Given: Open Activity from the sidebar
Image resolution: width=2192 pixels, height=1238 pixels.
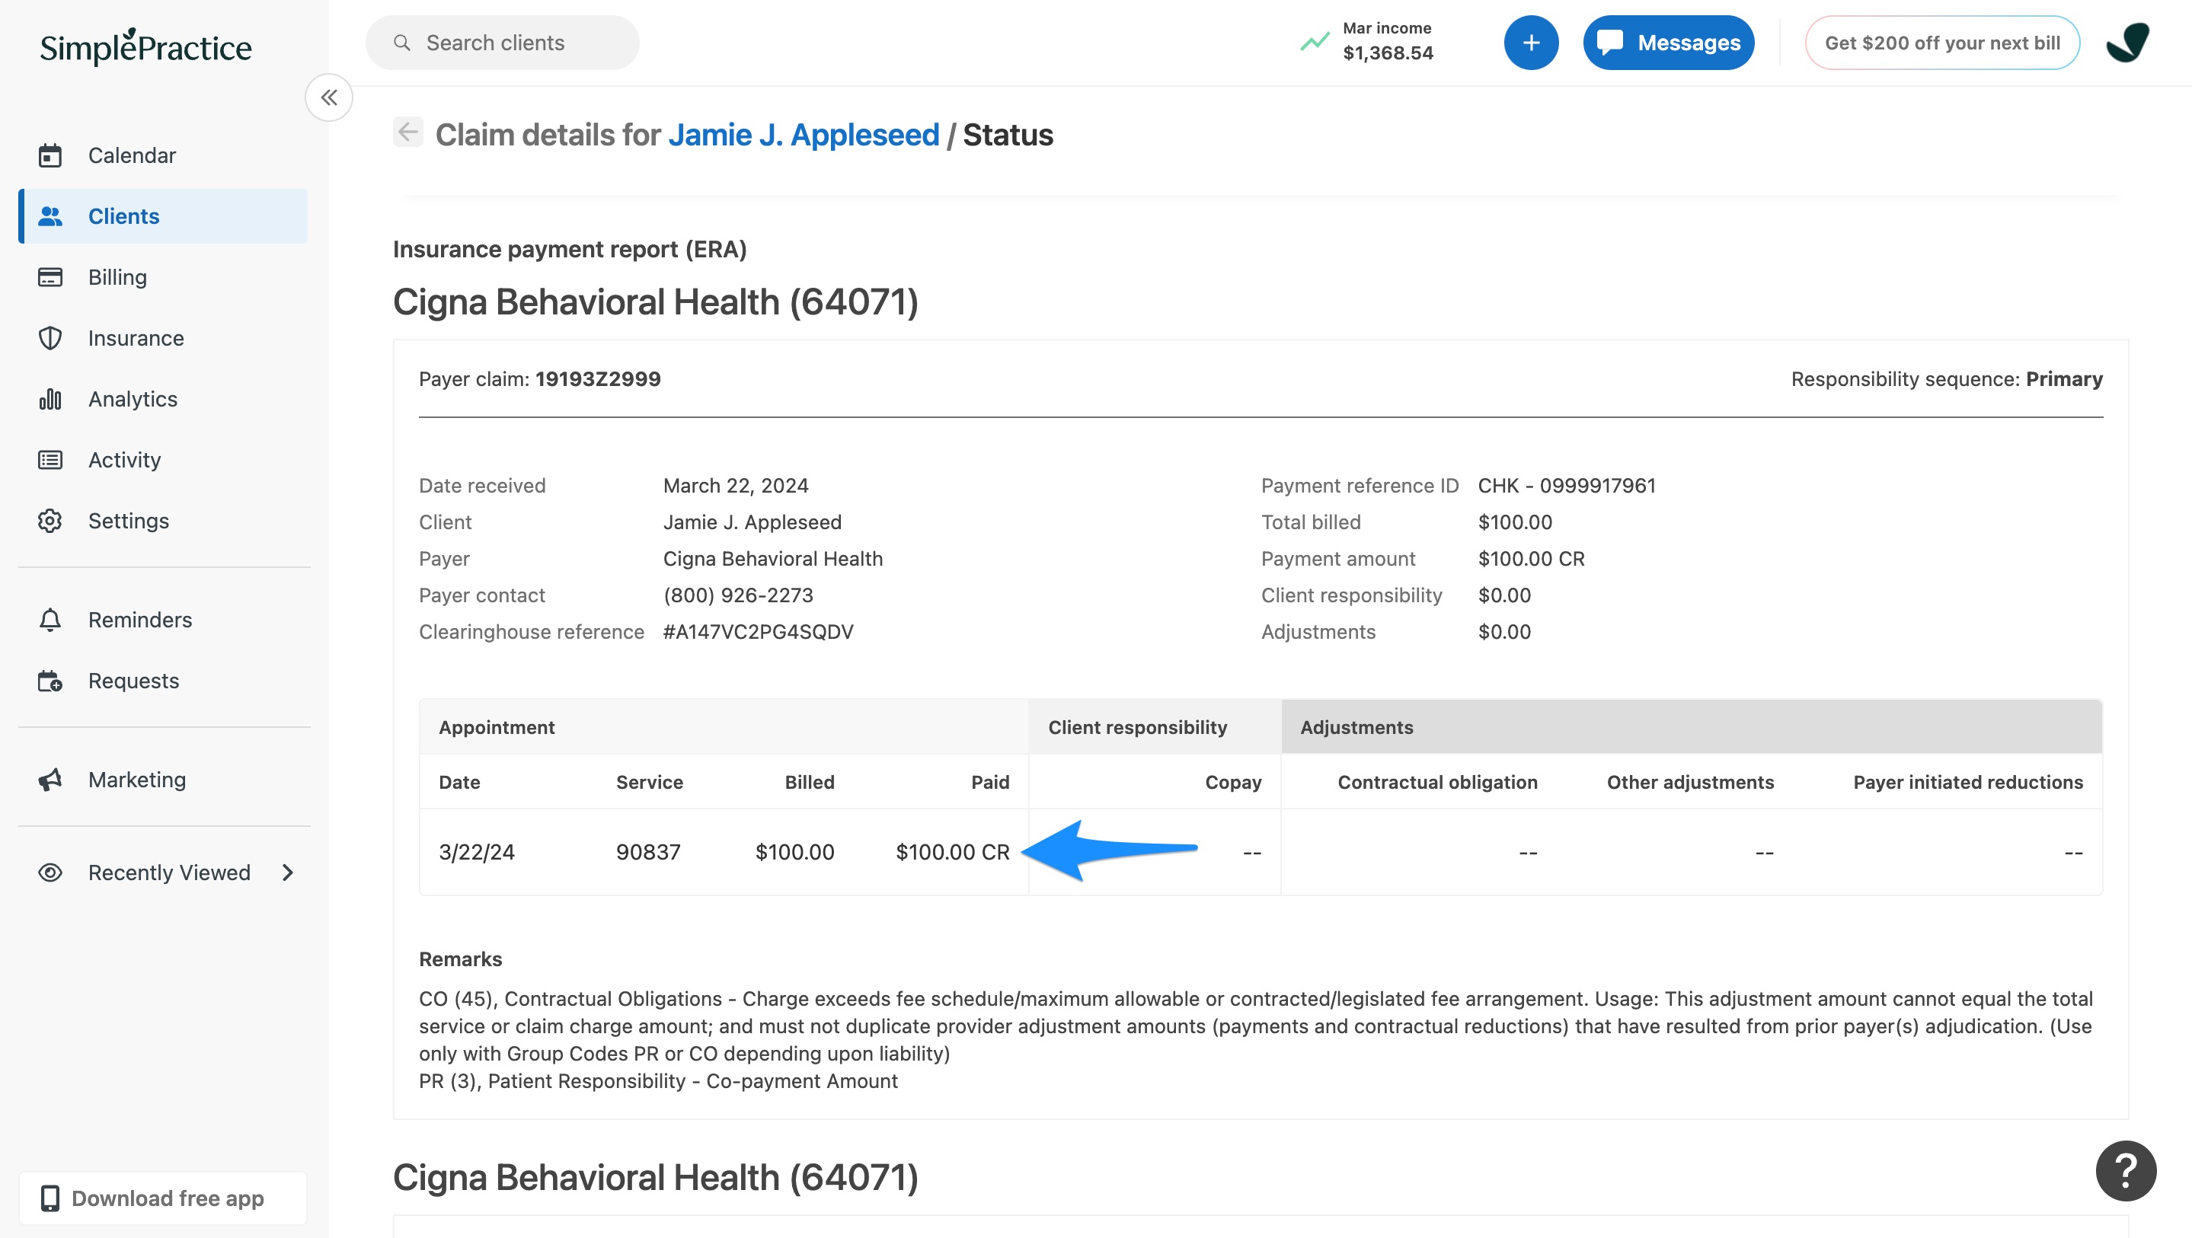Looking at the screenshot, I should click(164, 461).
